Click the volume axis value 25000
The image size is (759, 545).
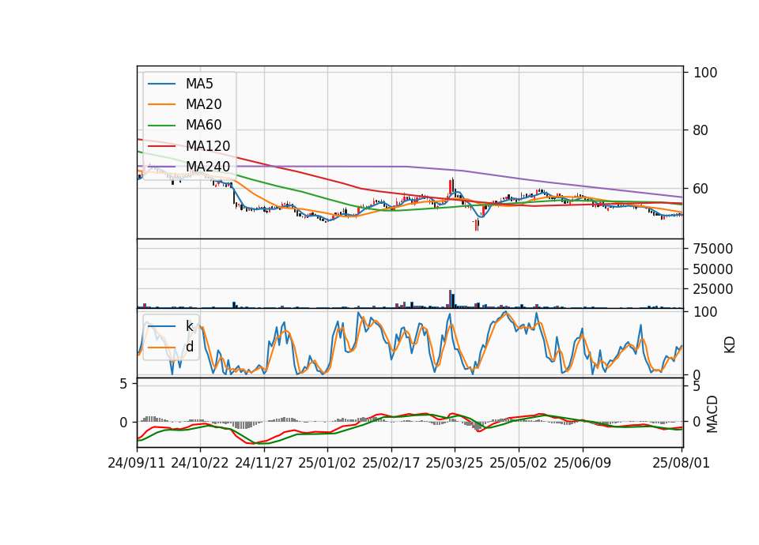tap(713, 289)
